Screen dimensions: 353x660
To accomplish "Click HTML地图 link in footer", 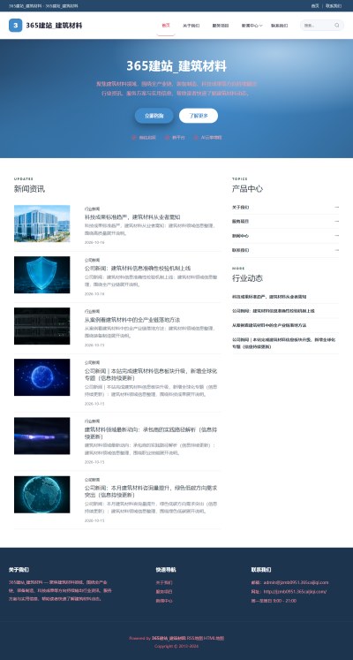I will pos(214,638).
